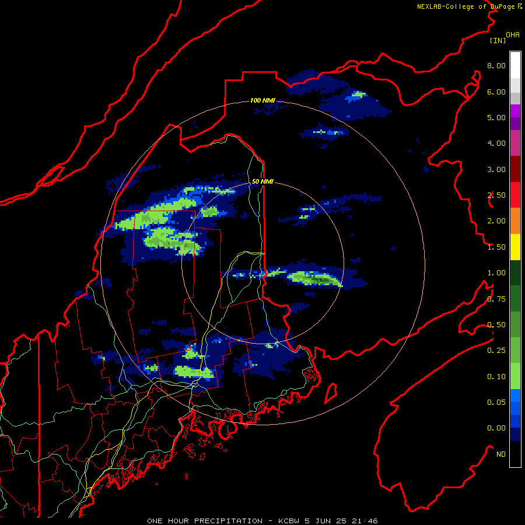Click the 5.00 legend value label
525x525 pixels.
496,117
